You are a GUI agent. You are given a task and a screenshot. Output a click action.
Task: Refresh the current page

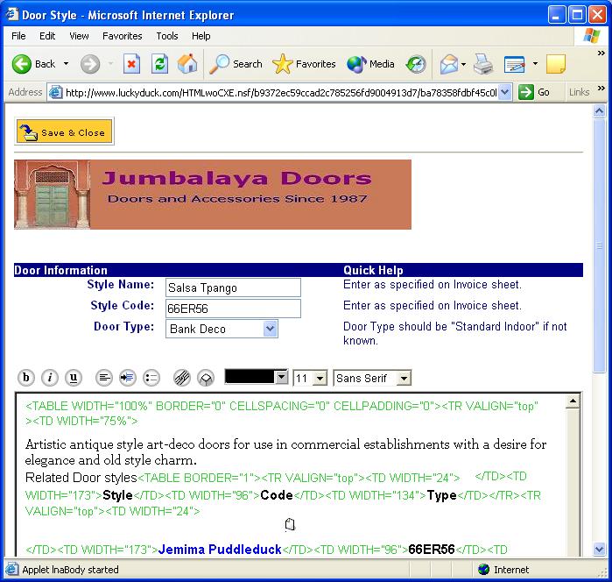[x=159, y=64]
